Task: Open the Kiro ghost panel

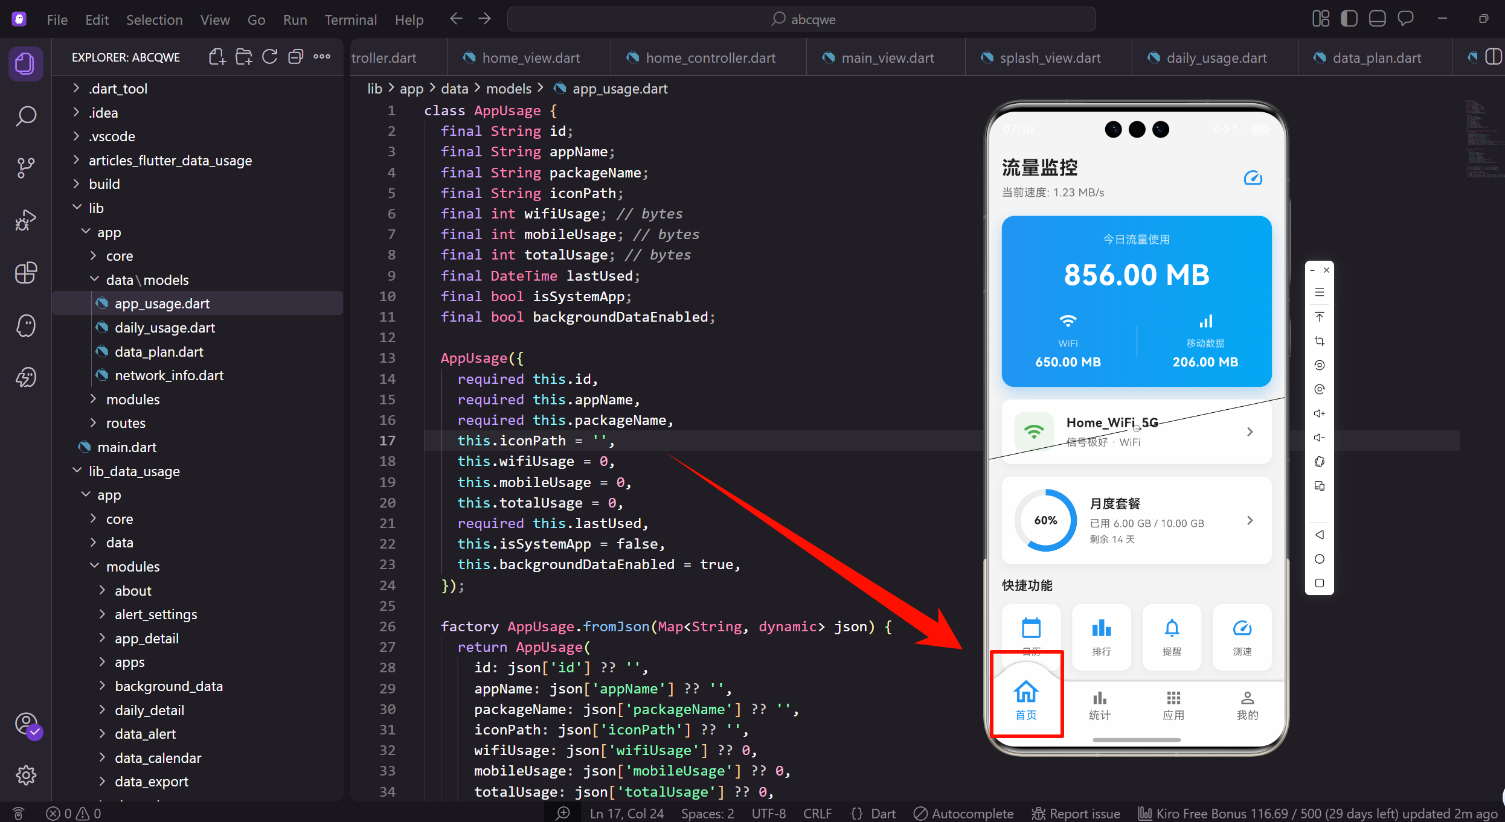Action: tap(25, 325)
